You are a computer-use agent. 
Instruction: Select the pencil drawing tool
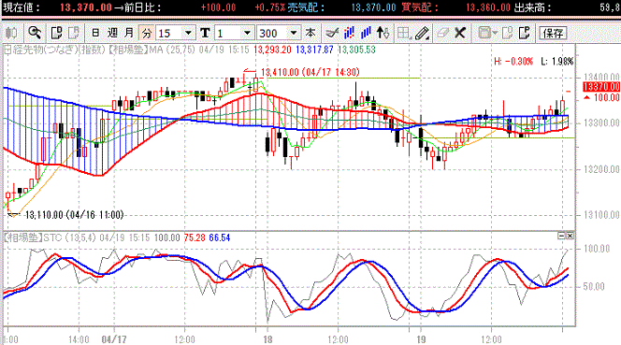(x=423, y=34)
